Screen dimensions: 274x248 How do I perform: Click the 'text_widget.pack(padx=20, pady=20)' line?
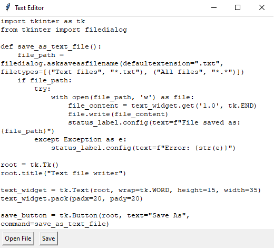[x=72, y=198]
